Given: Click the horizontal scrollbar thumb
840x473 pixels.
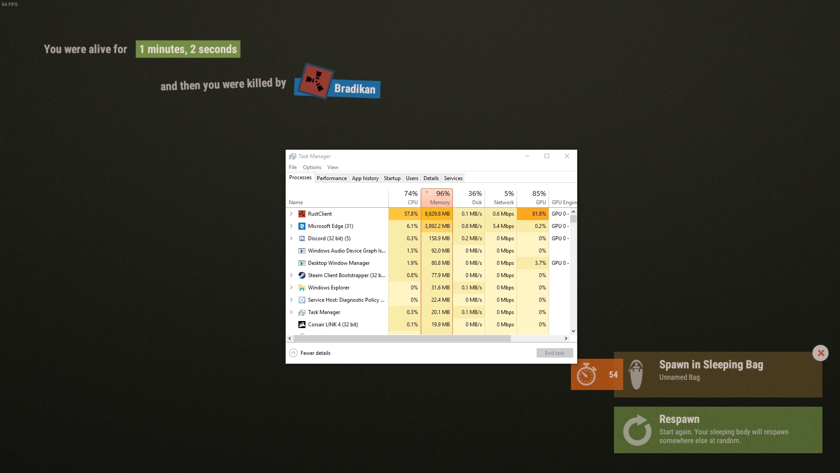Looking at the screenshot, I should tap(402, 339).
